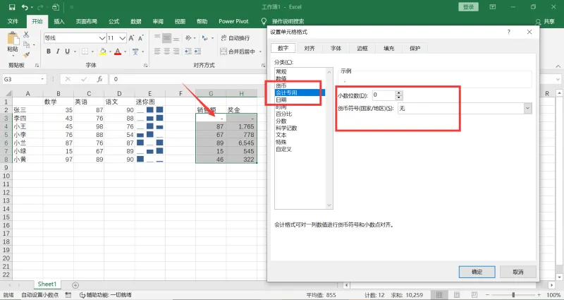Screen dimensions: 564x300
Task: Click the 共享 Share button
Action: (545, 21)
